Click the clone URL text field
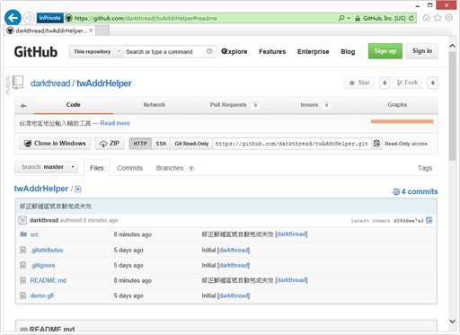 coord(292,144)
